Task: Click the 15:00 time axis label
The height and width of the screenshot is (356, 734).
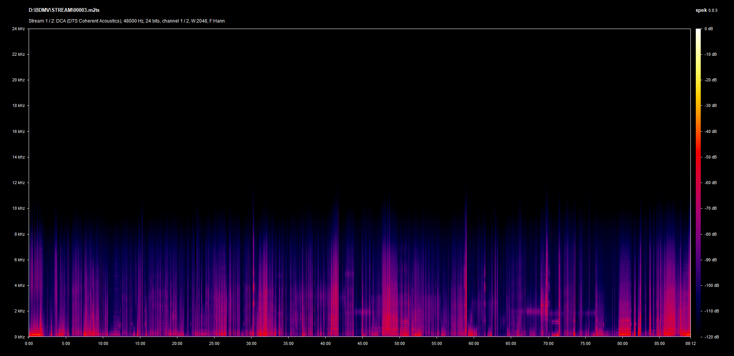Action: (140, 343)
